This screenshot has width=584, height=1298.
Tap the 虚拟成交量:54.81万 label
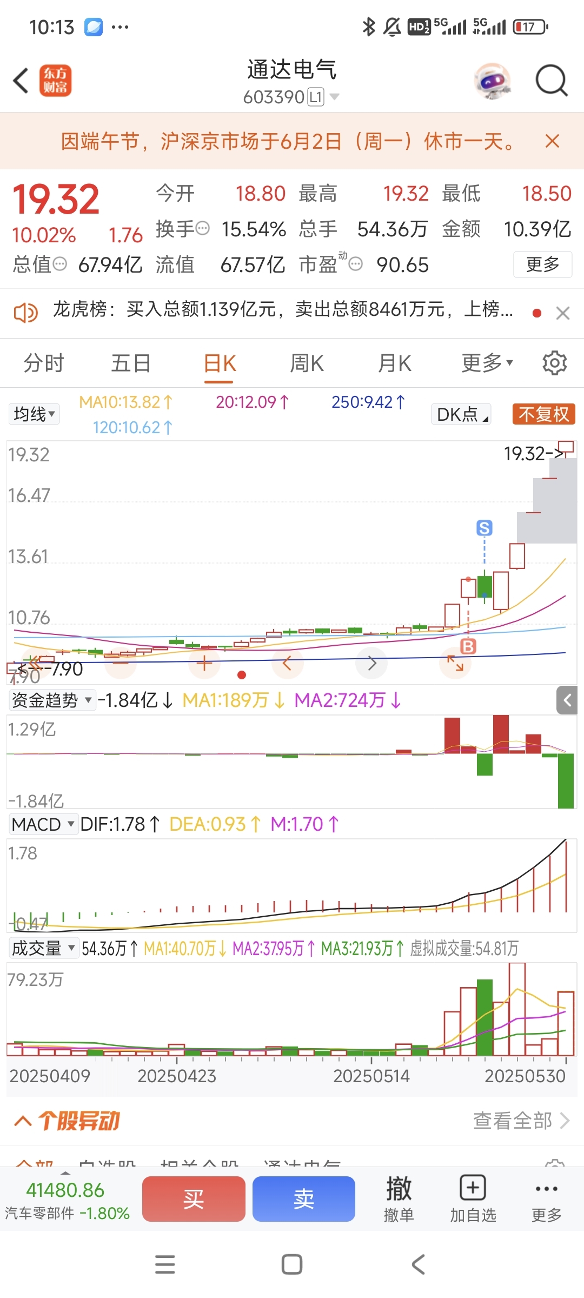click(464, 948)
